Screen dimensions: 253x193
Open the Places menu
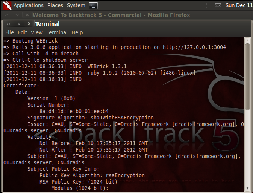55,5
